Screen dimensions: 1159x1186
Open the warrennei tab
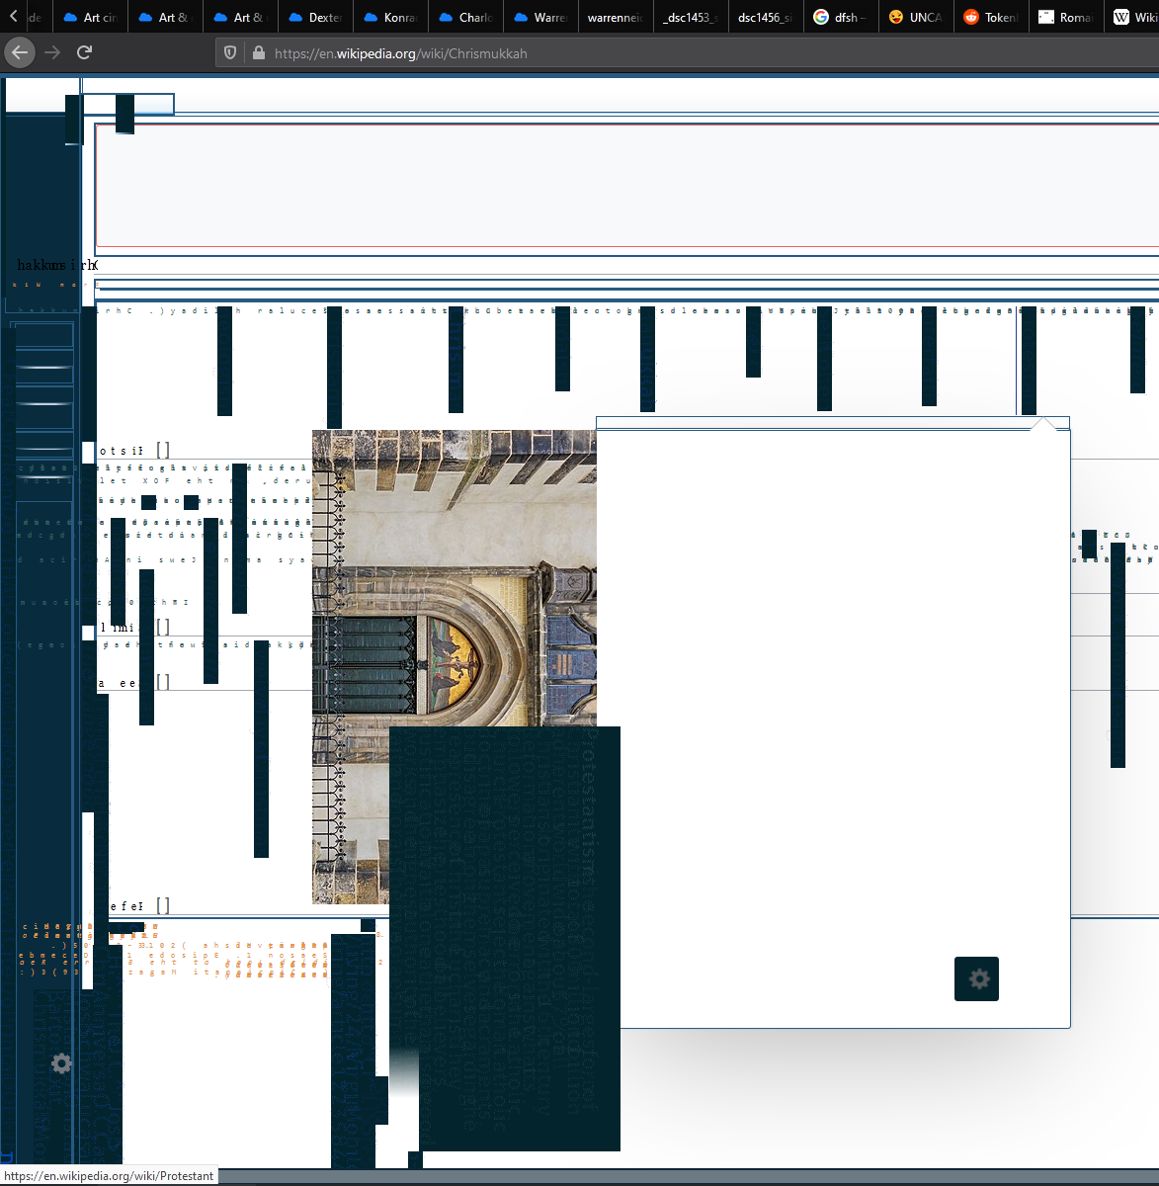(x=615, y=17)
